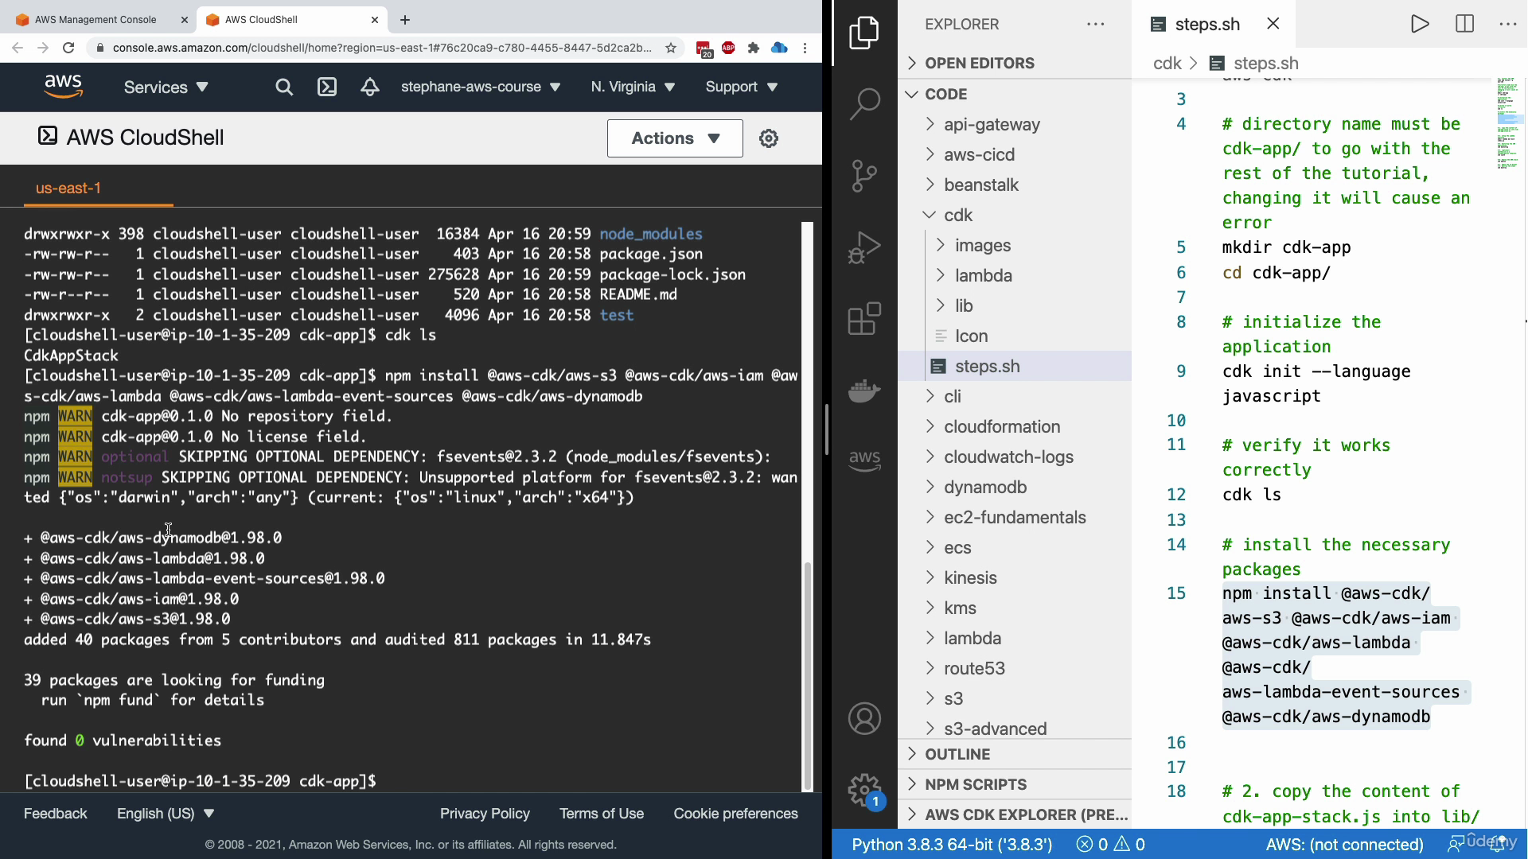Select steps.sh file in Explorer
This screenshot has height=859, width=1528.
[x=1015, y=367]
